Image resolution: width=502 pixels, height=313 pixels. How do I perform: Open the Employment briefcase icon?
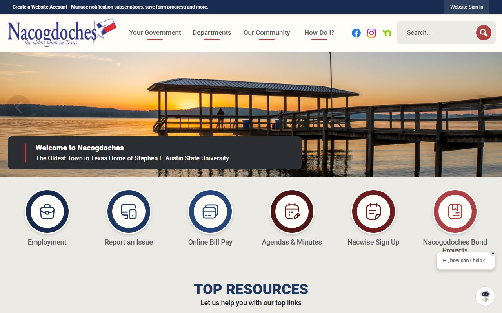point(47,212)
